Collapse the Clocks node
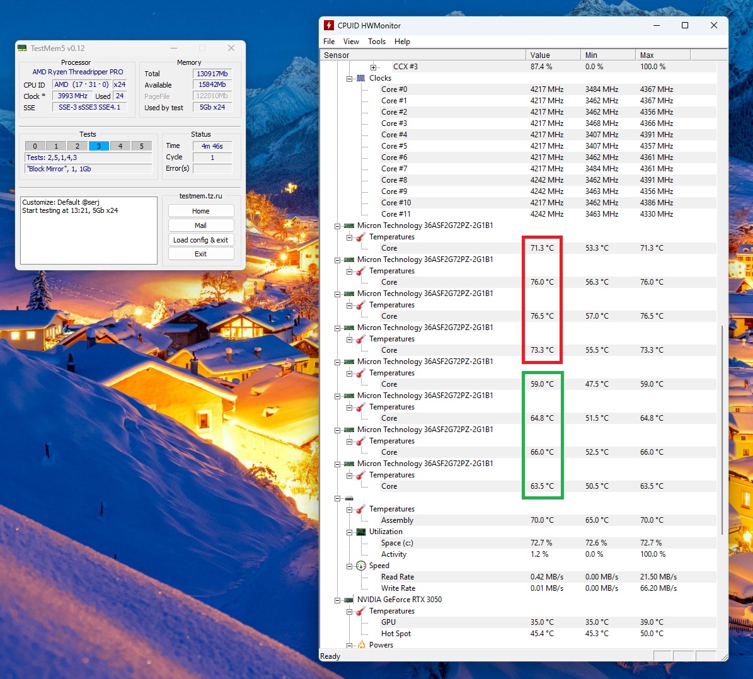Viewport: 753px width, 679px height. point(349,79)
